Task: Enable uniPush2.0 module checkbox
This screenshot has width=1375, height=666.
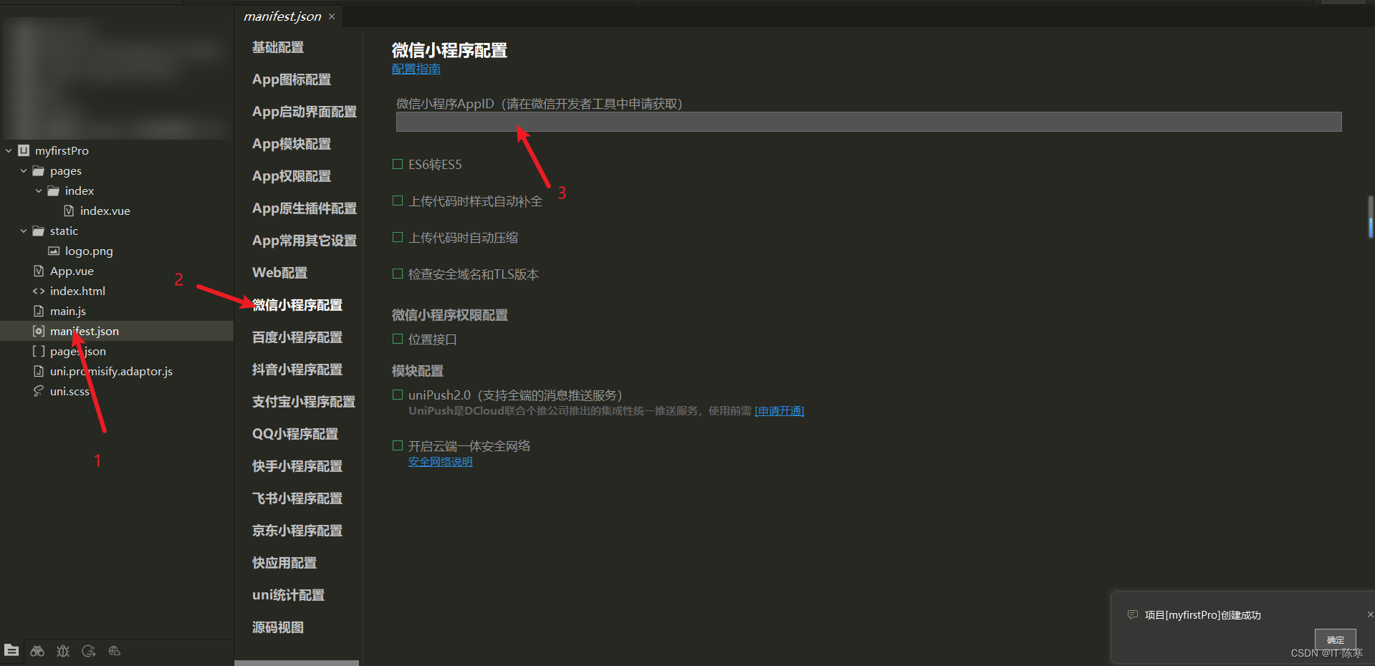Action: 398,395
